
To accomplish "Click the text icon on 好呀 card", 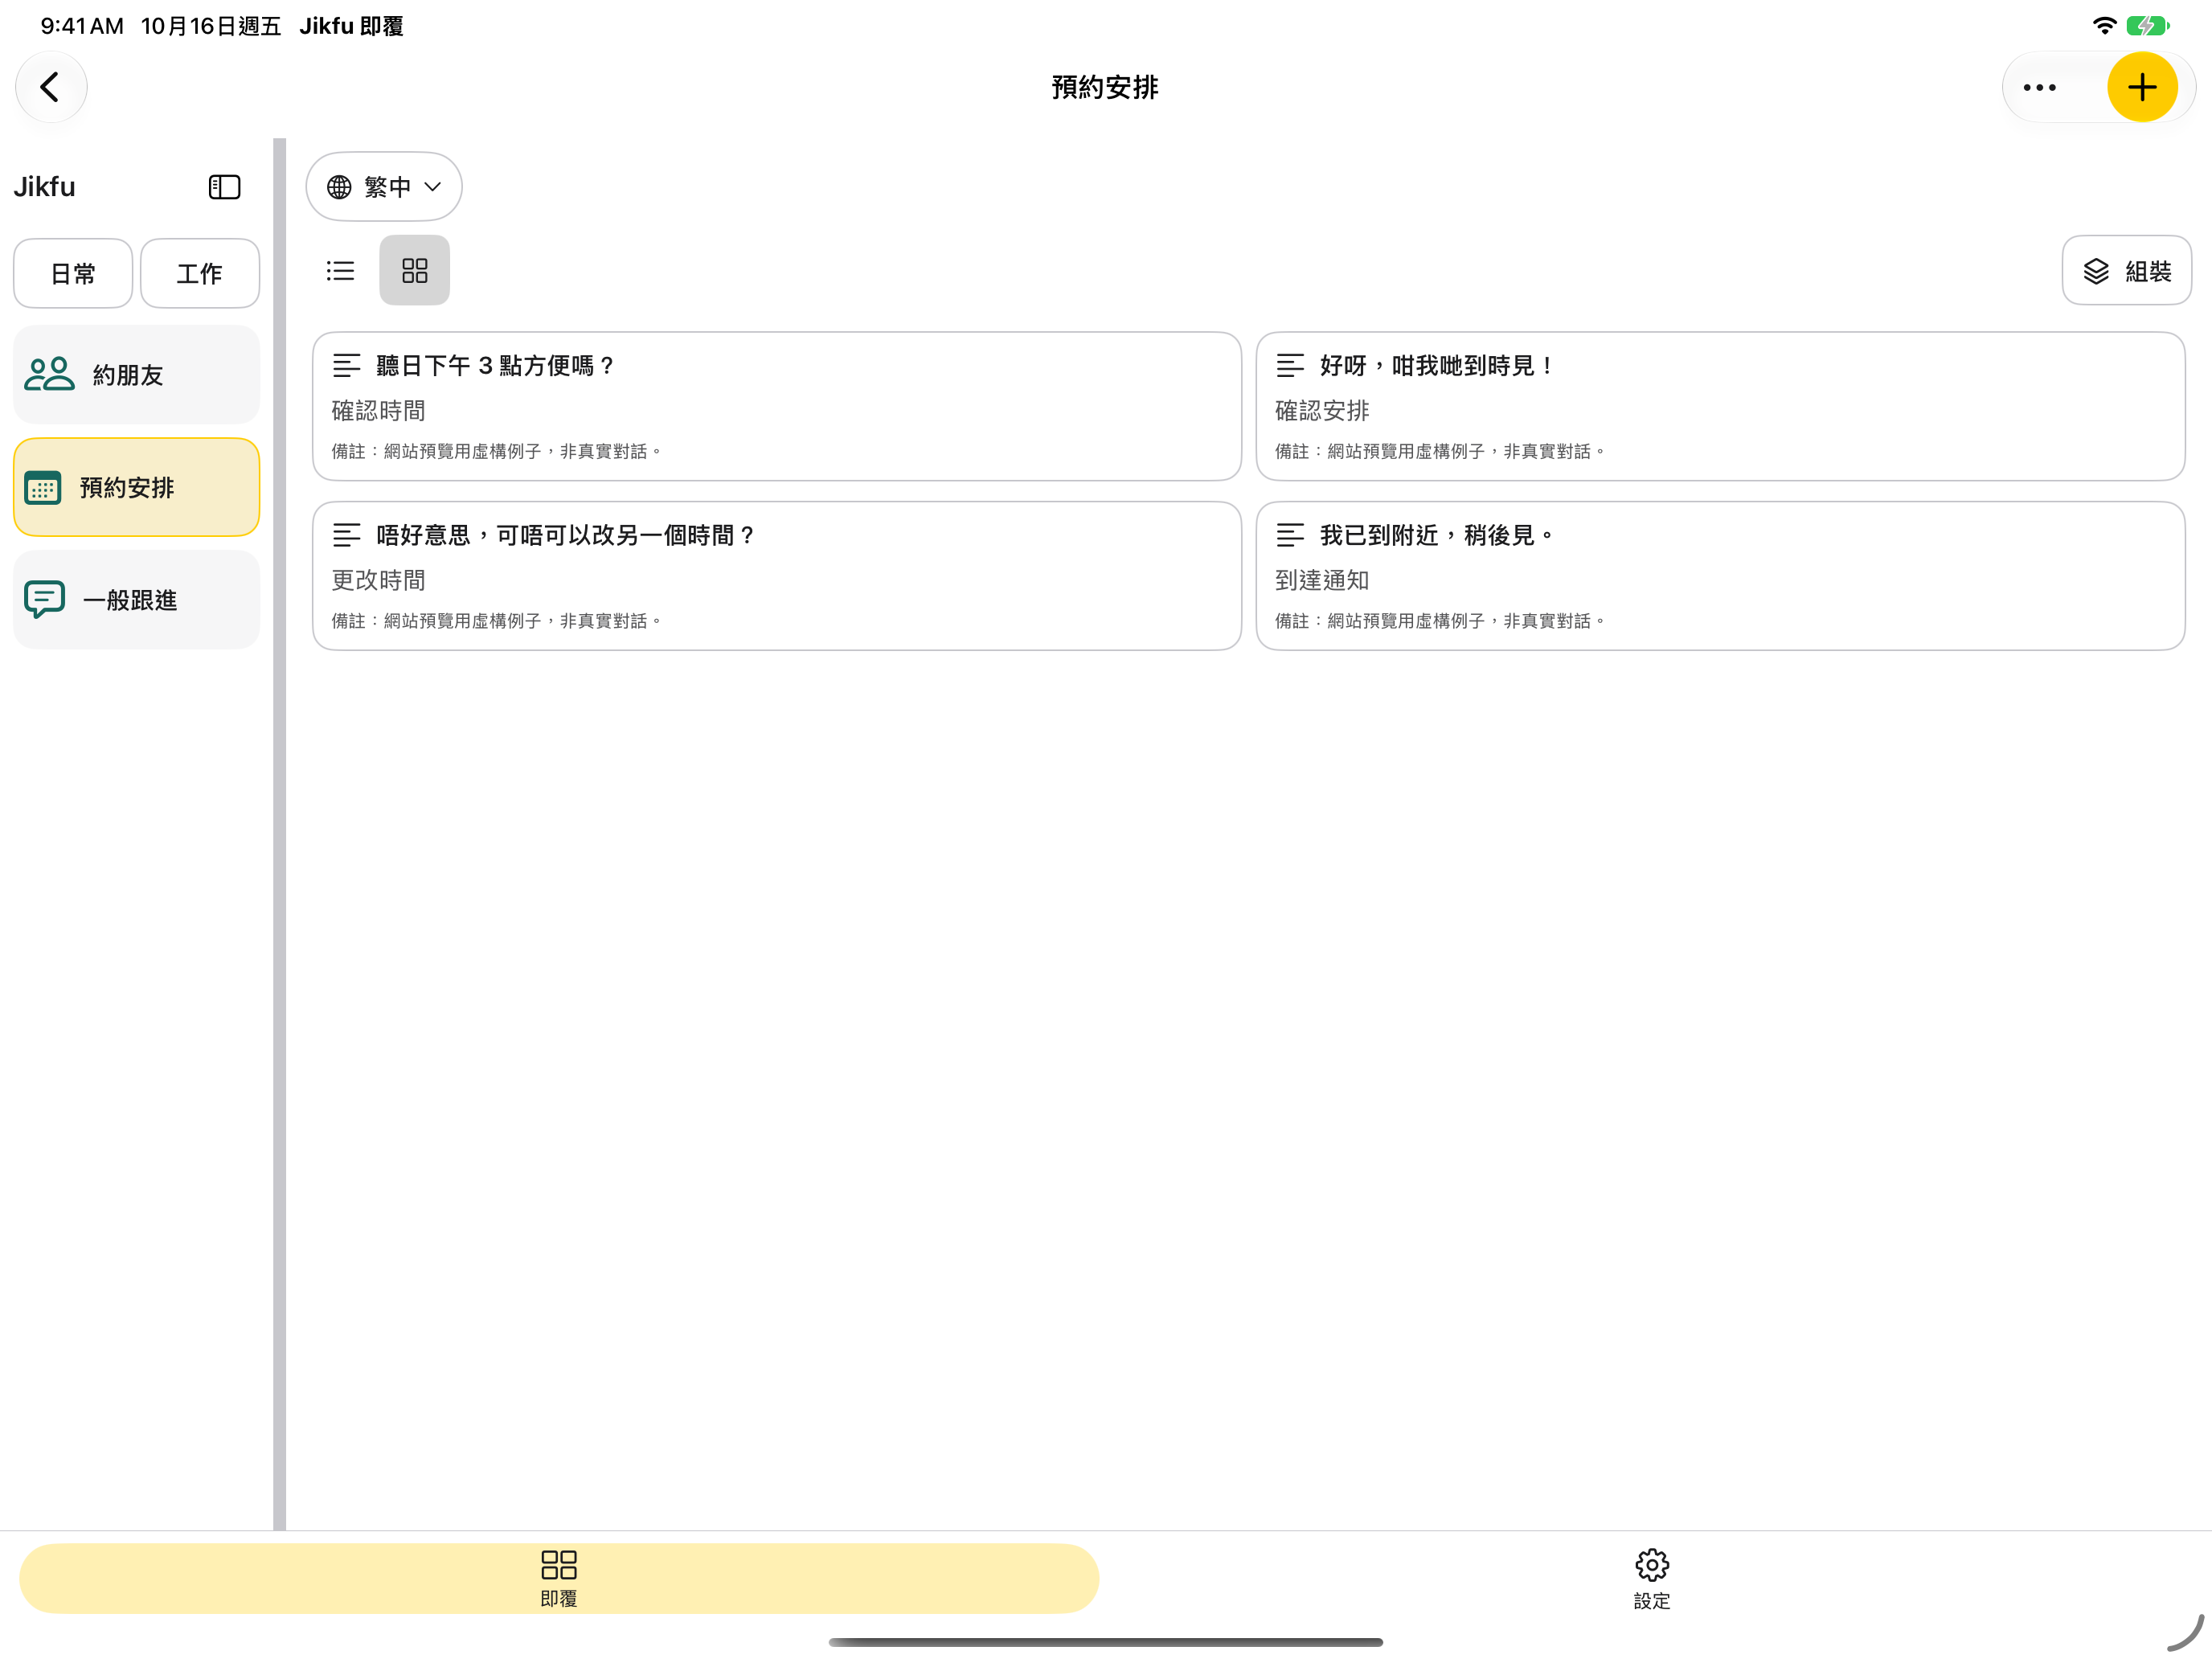I will [1290, 366].
